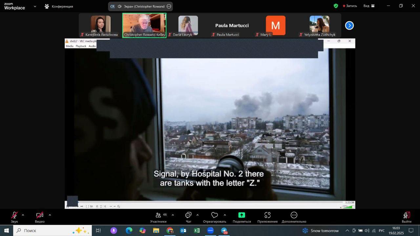The height and width of the screenshot is (236, 420).
Task: Open the Конференция meeting tab
Action: (x=59, y=6)
